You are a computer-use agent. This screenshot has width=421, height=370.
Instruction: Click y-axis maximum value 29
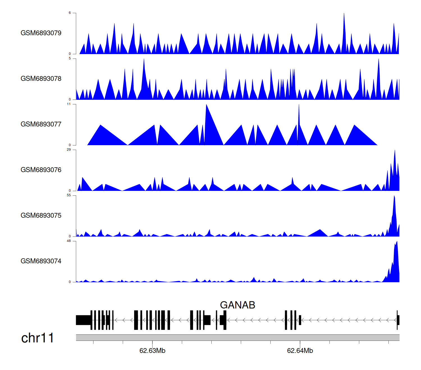point(69,150)
